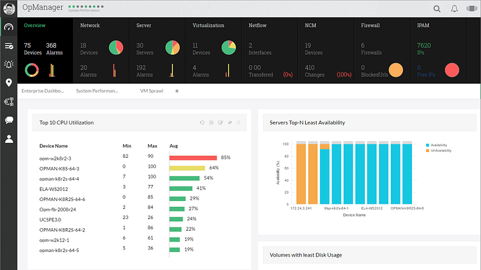Click the Server pie chart
481x270 pixels.
point(172,48)
